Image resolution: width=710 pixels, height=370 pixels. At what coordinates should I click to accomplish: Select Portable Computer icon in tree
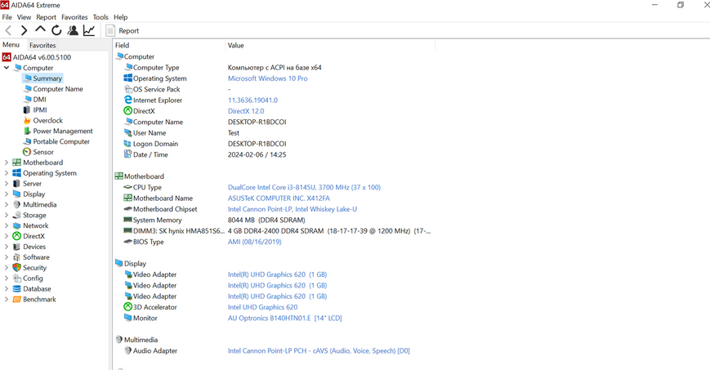tap(27, 141)
